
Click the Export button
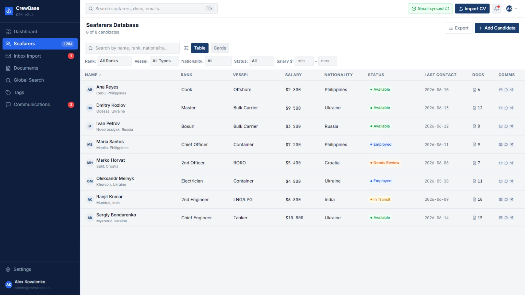click(459, 28)
